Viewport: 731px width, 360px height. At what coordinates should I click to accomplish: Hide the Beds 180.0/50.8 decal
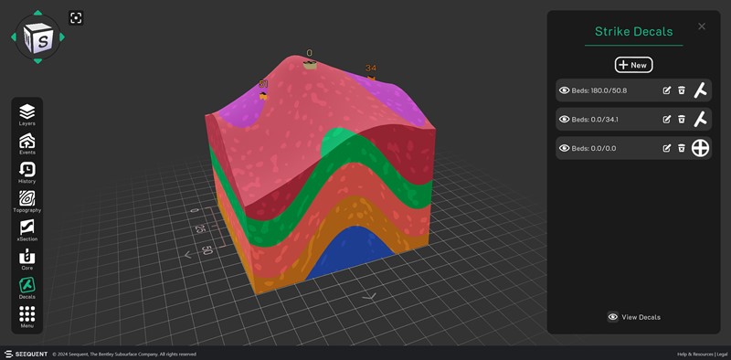click(x=565, y=90)
